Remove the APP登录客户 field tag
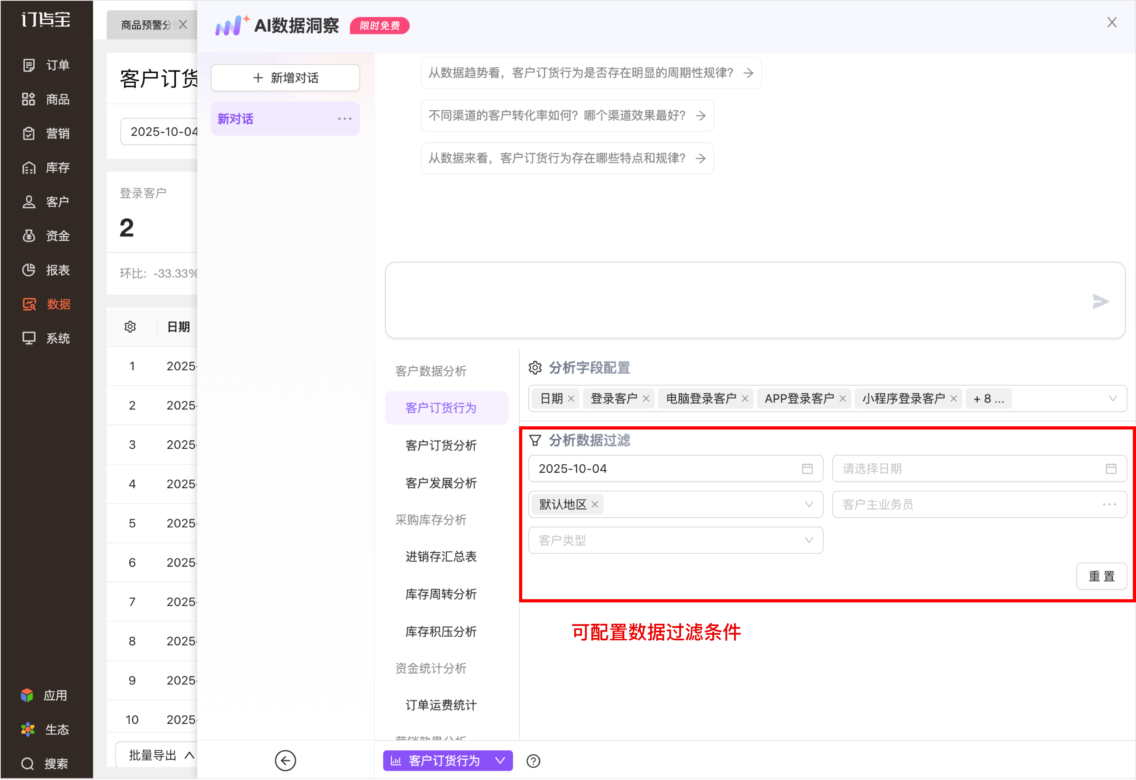The image size is (1136, 780). coord(843,399)
